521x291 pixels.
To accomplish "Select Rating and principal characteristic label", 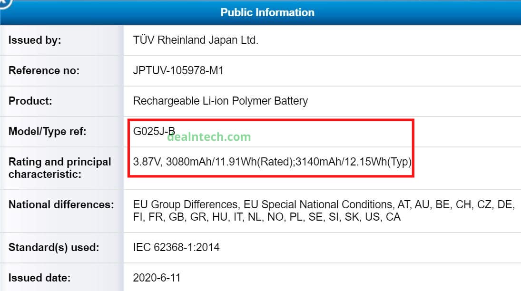I will [59, 168].
